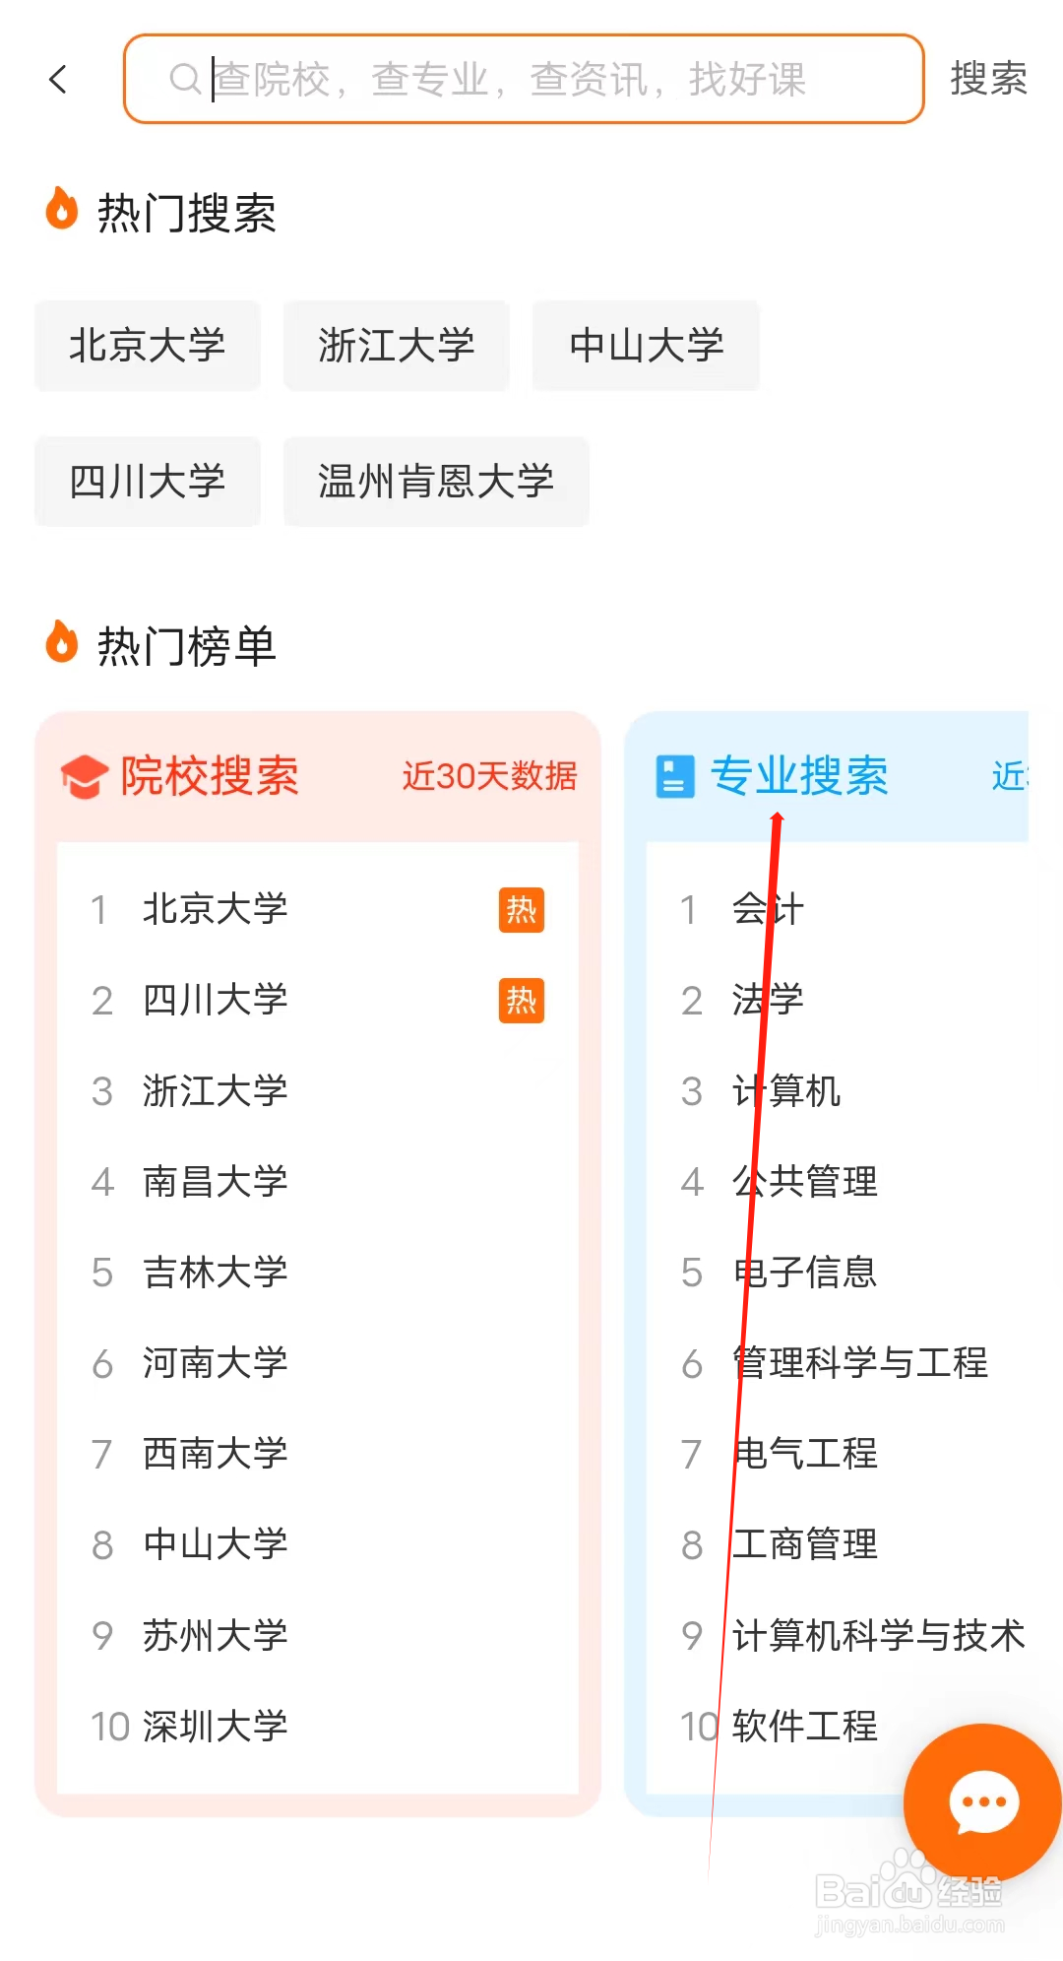Tap the graduation cap icon in 院校搜索 card
Screen dimensions: 1063x1961
click(86, 776)
